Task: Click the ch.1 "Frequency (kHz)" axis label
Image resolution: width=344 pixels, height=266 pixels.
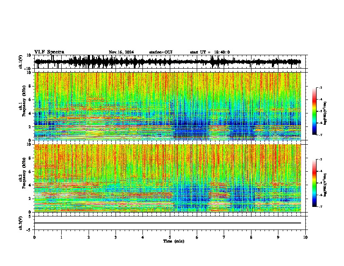Action: [23, 100]
